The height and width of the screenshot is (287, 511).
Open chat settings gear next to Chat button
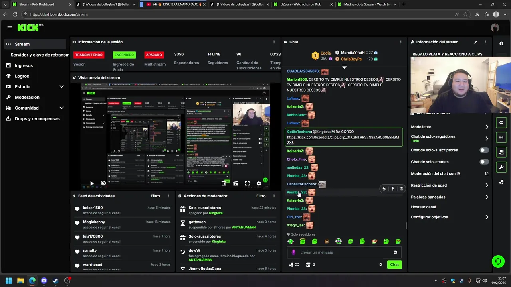[381, 265]
